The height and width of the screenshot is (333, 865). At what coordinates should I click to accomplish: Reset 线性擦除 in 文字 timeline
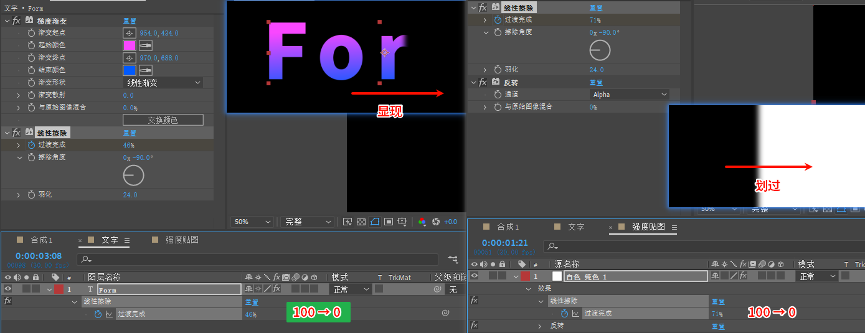click(252, 302)
